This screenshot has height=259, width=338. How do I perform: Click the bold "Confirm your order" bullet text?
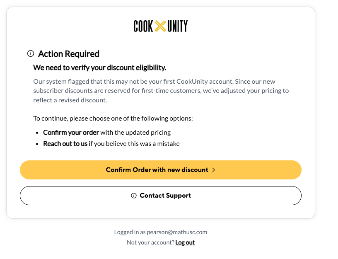click(71, 133)
